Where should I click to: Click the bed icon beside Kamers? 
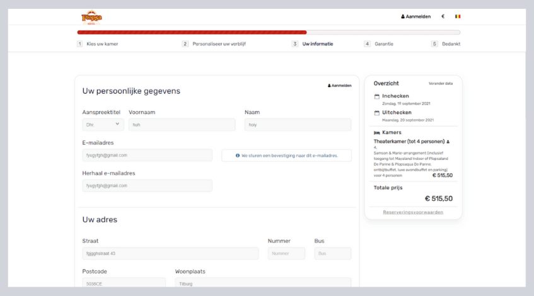(x=377, y=133)
